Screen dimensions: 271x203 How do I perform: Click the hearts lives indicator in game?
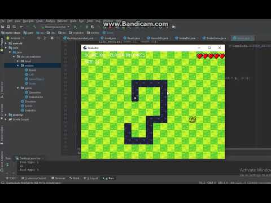211,56
